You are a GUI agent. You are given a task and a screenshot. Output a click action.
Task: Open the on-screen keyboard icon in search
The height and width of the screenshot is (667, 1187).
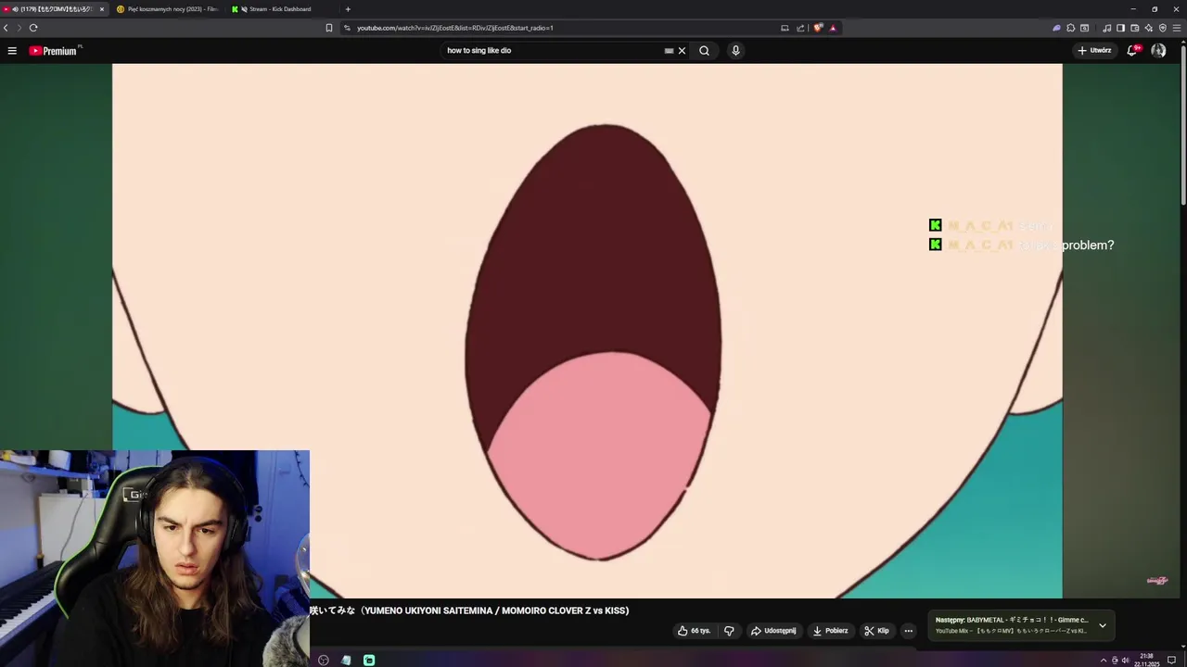tap(669, 51)
